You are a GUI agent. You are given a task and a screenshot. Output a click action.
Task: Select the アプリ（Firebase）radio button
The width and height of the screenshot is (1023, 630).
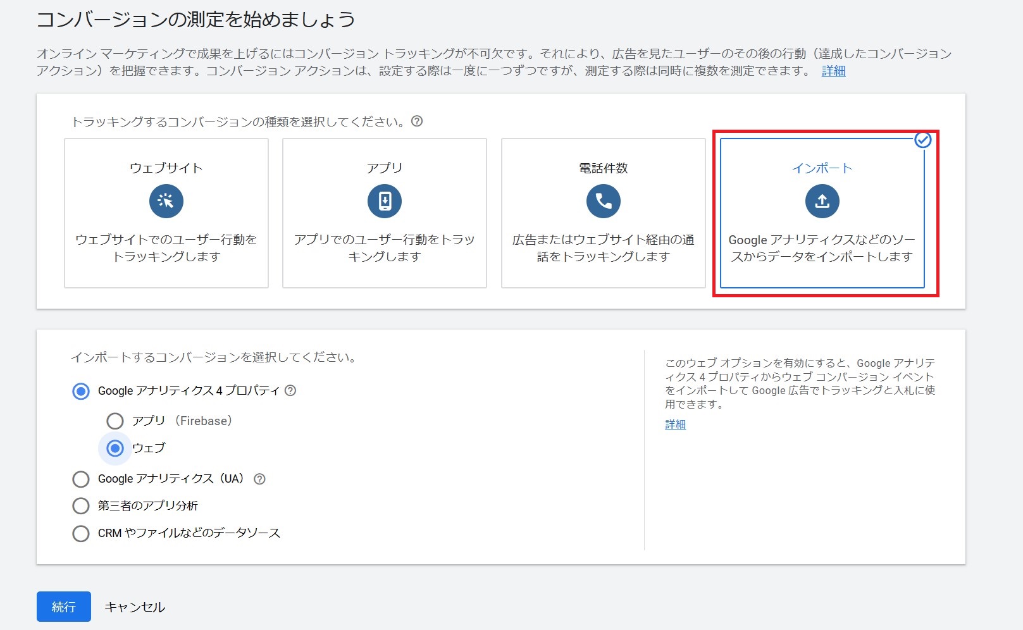pyautogui.click(x=115, y=421)
